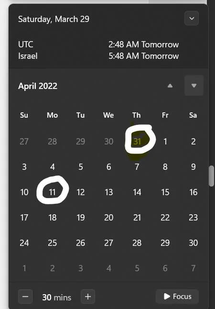Collapse calendar with top-right chevron button
215x309 pixels.
coord(192,19)
